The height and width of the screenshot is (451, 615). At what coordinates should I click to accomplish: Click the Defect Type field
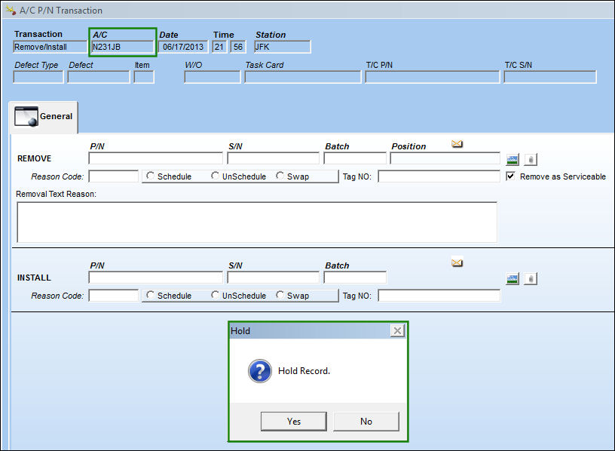[38, 77]
